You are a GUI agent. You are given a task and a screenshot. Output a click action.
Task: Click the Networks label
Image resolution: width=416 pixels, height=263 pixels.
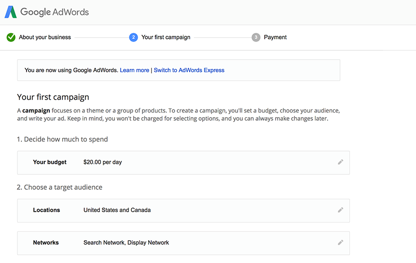click(46, 242)
